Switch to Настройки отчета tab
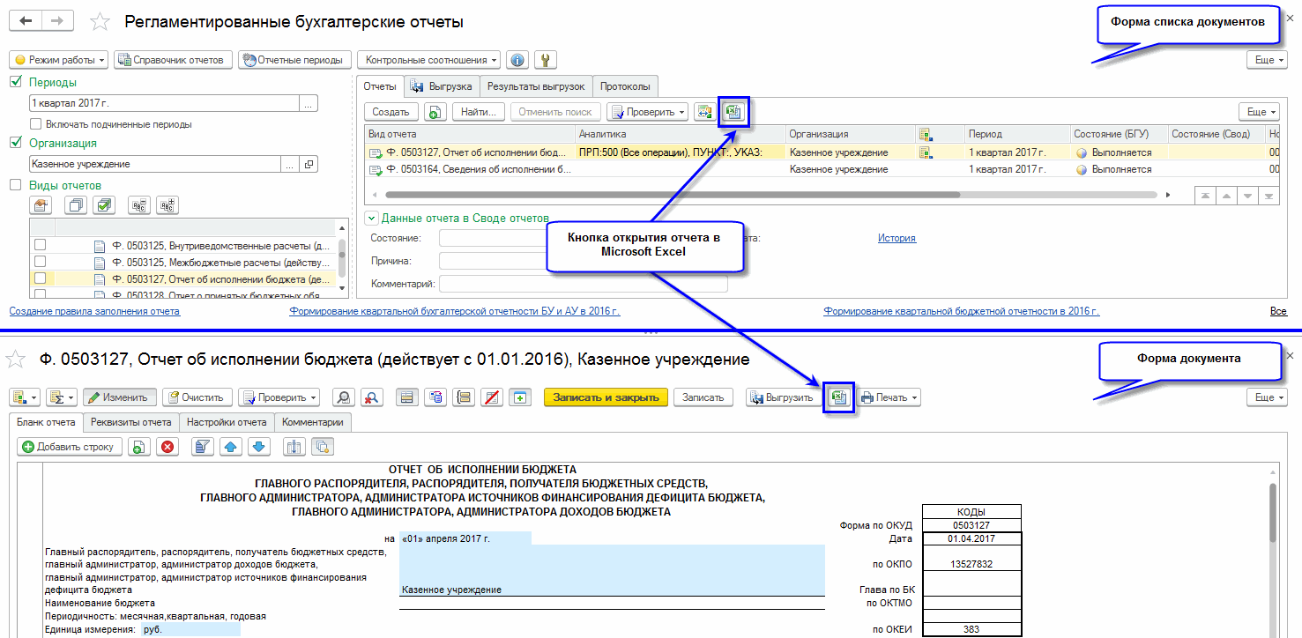1302x638 pixels. [227, 422]
